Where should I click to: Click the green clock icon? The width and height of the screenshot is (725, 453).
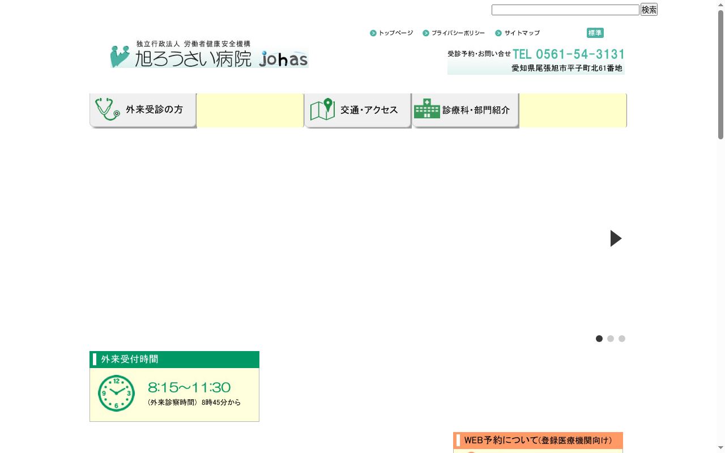[117, 393]
